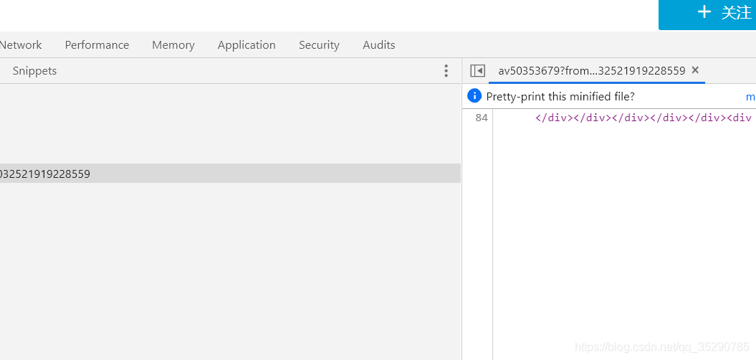Open the Memory tab
The height and width of the screenshot is (360, 756).
[173, 45]
